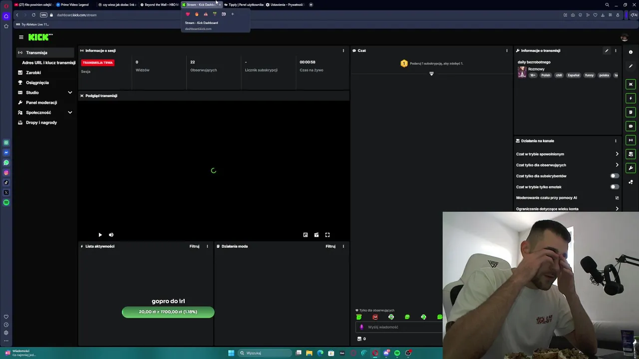The height and width of the screenshot is (359, 639).
Task: Open the Kick hamburger menu
Action: 21,37
